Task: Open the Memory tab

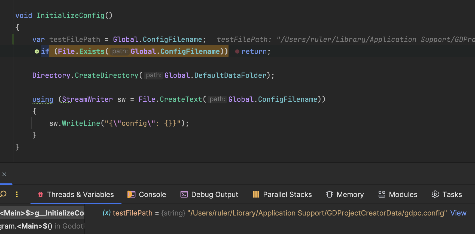Action: 345,195
